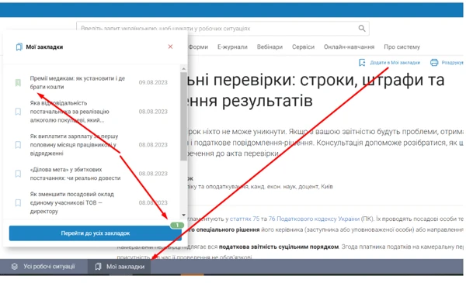This screenshot has width=466, height=283.
Task: Click the bookmark icon in Мої закладки header
Action: [19, 47]
